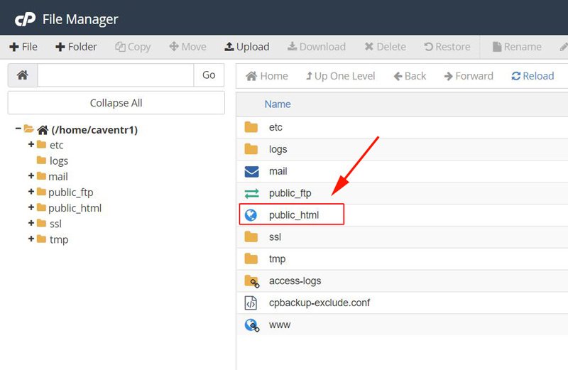Viewport: 568px width, 370px height.
Task: Create a new folder with + Folder
Action: [76, 47]
